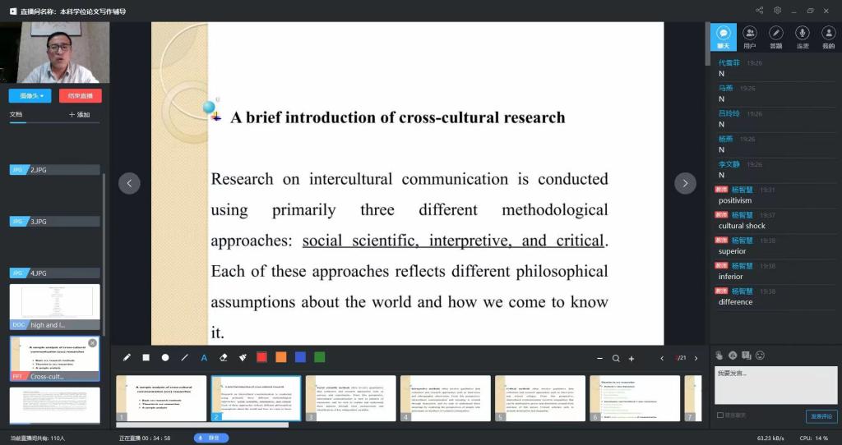Pick the straight line tool

[x=185, y=357]
